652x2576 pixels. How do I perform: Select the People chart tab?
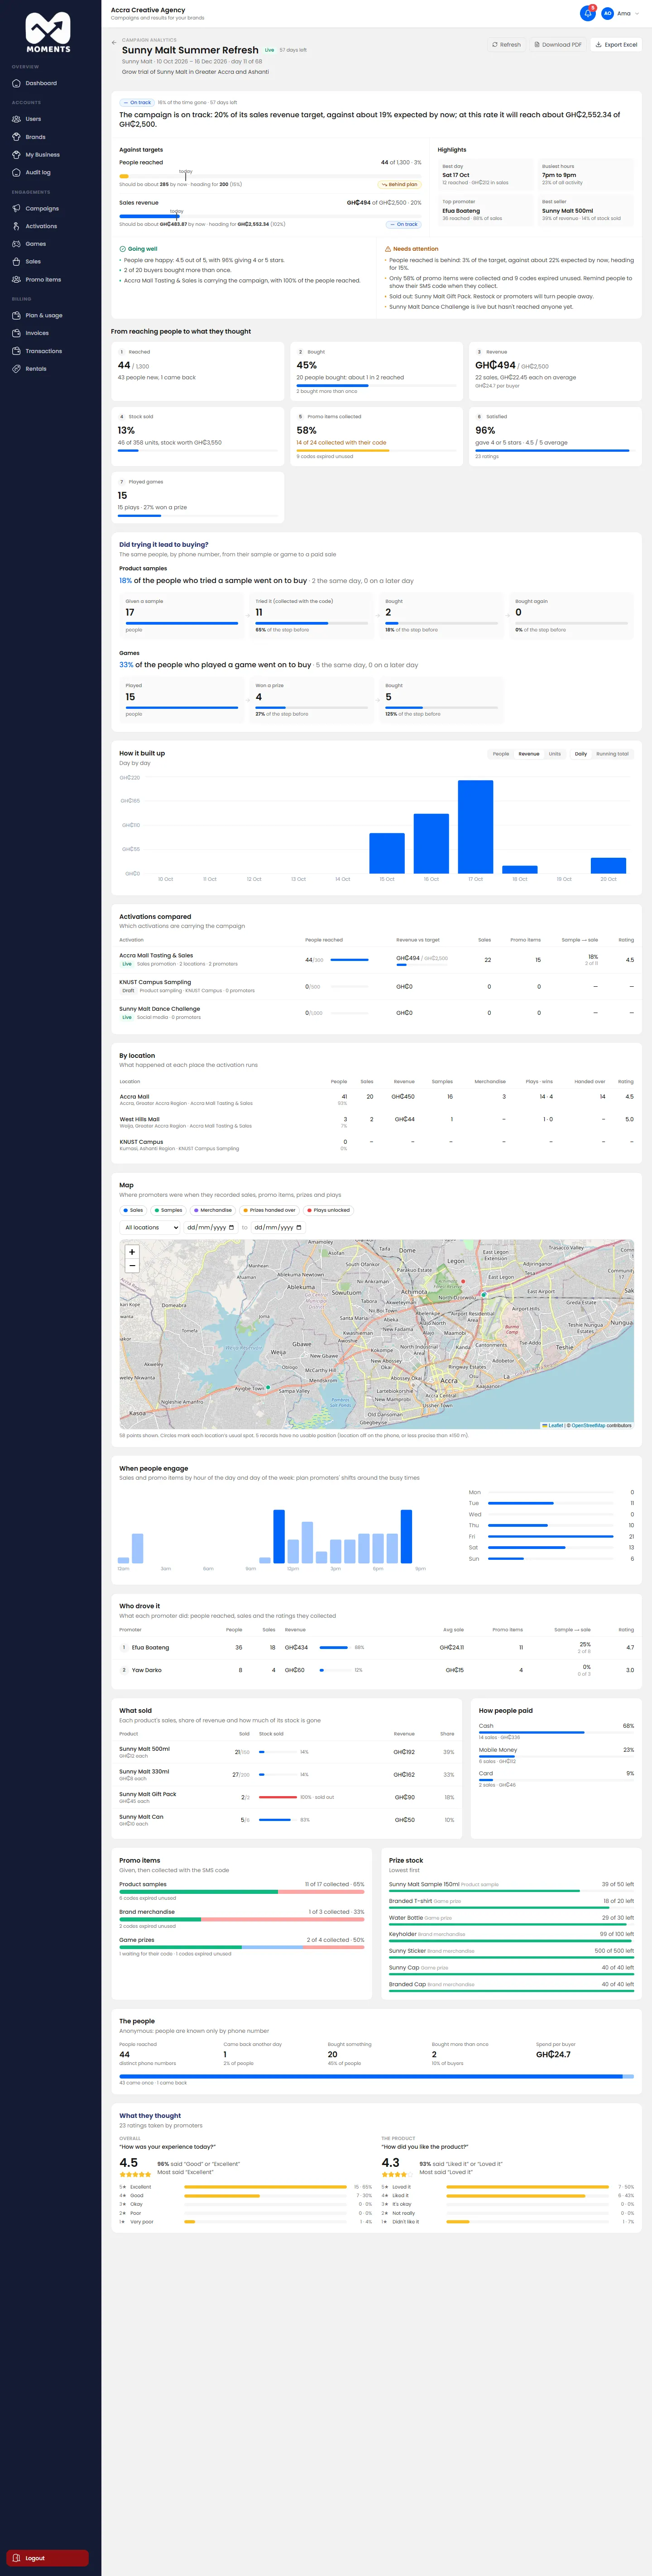[x=501, y=754]
